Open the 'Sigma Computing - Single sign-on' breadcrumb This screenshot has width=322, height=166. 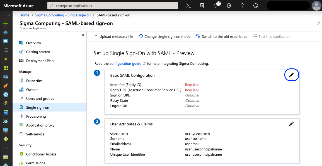(x=63, y=15)
